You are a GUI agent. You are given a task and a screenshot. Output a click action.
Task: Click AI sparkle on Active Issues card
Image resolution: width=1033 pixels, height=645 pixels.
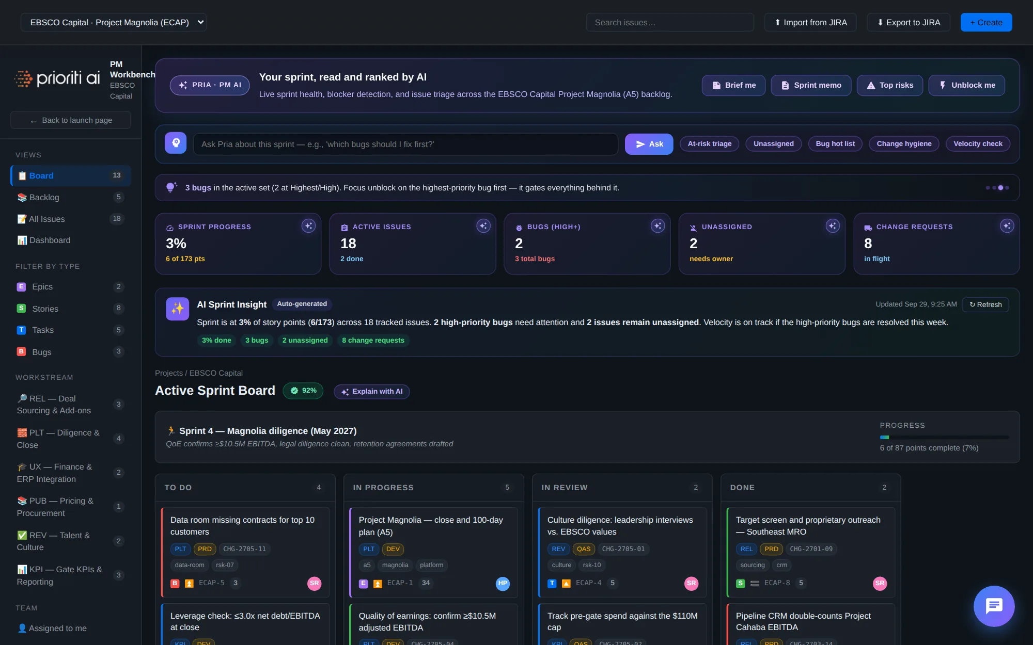[x=483, y=225]
